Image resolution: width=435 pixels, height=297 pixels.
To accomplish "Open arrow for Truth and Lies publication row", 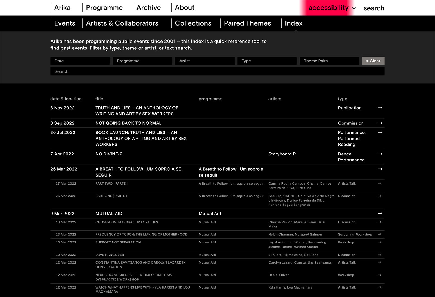I will click(380, 108).
